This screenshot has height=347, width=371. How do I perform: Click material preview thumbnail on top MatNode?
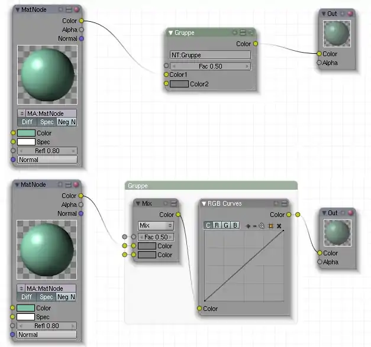tap(47, 74)
